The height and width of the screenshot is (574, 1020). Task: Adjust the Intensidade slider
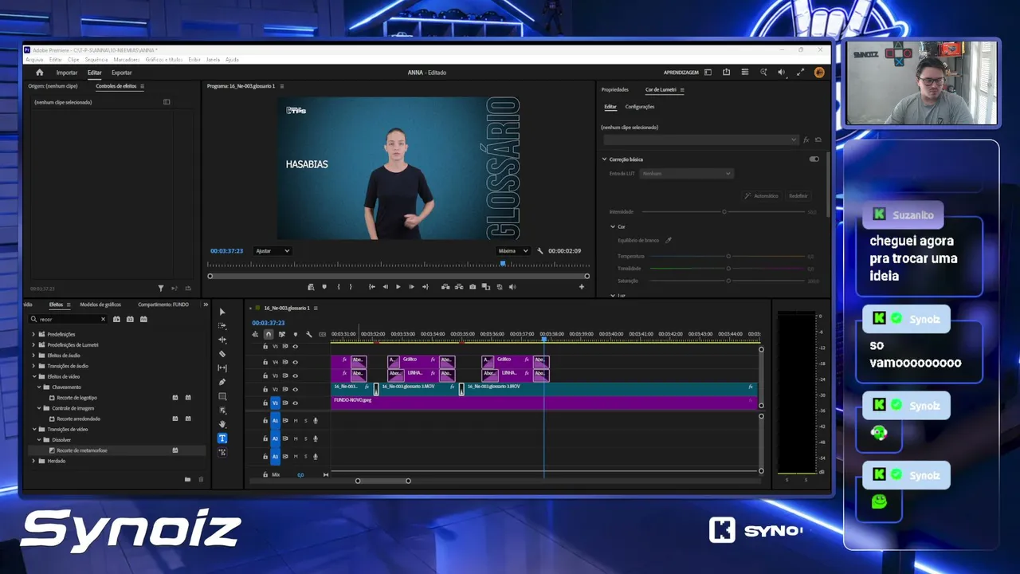coord(724,212)
